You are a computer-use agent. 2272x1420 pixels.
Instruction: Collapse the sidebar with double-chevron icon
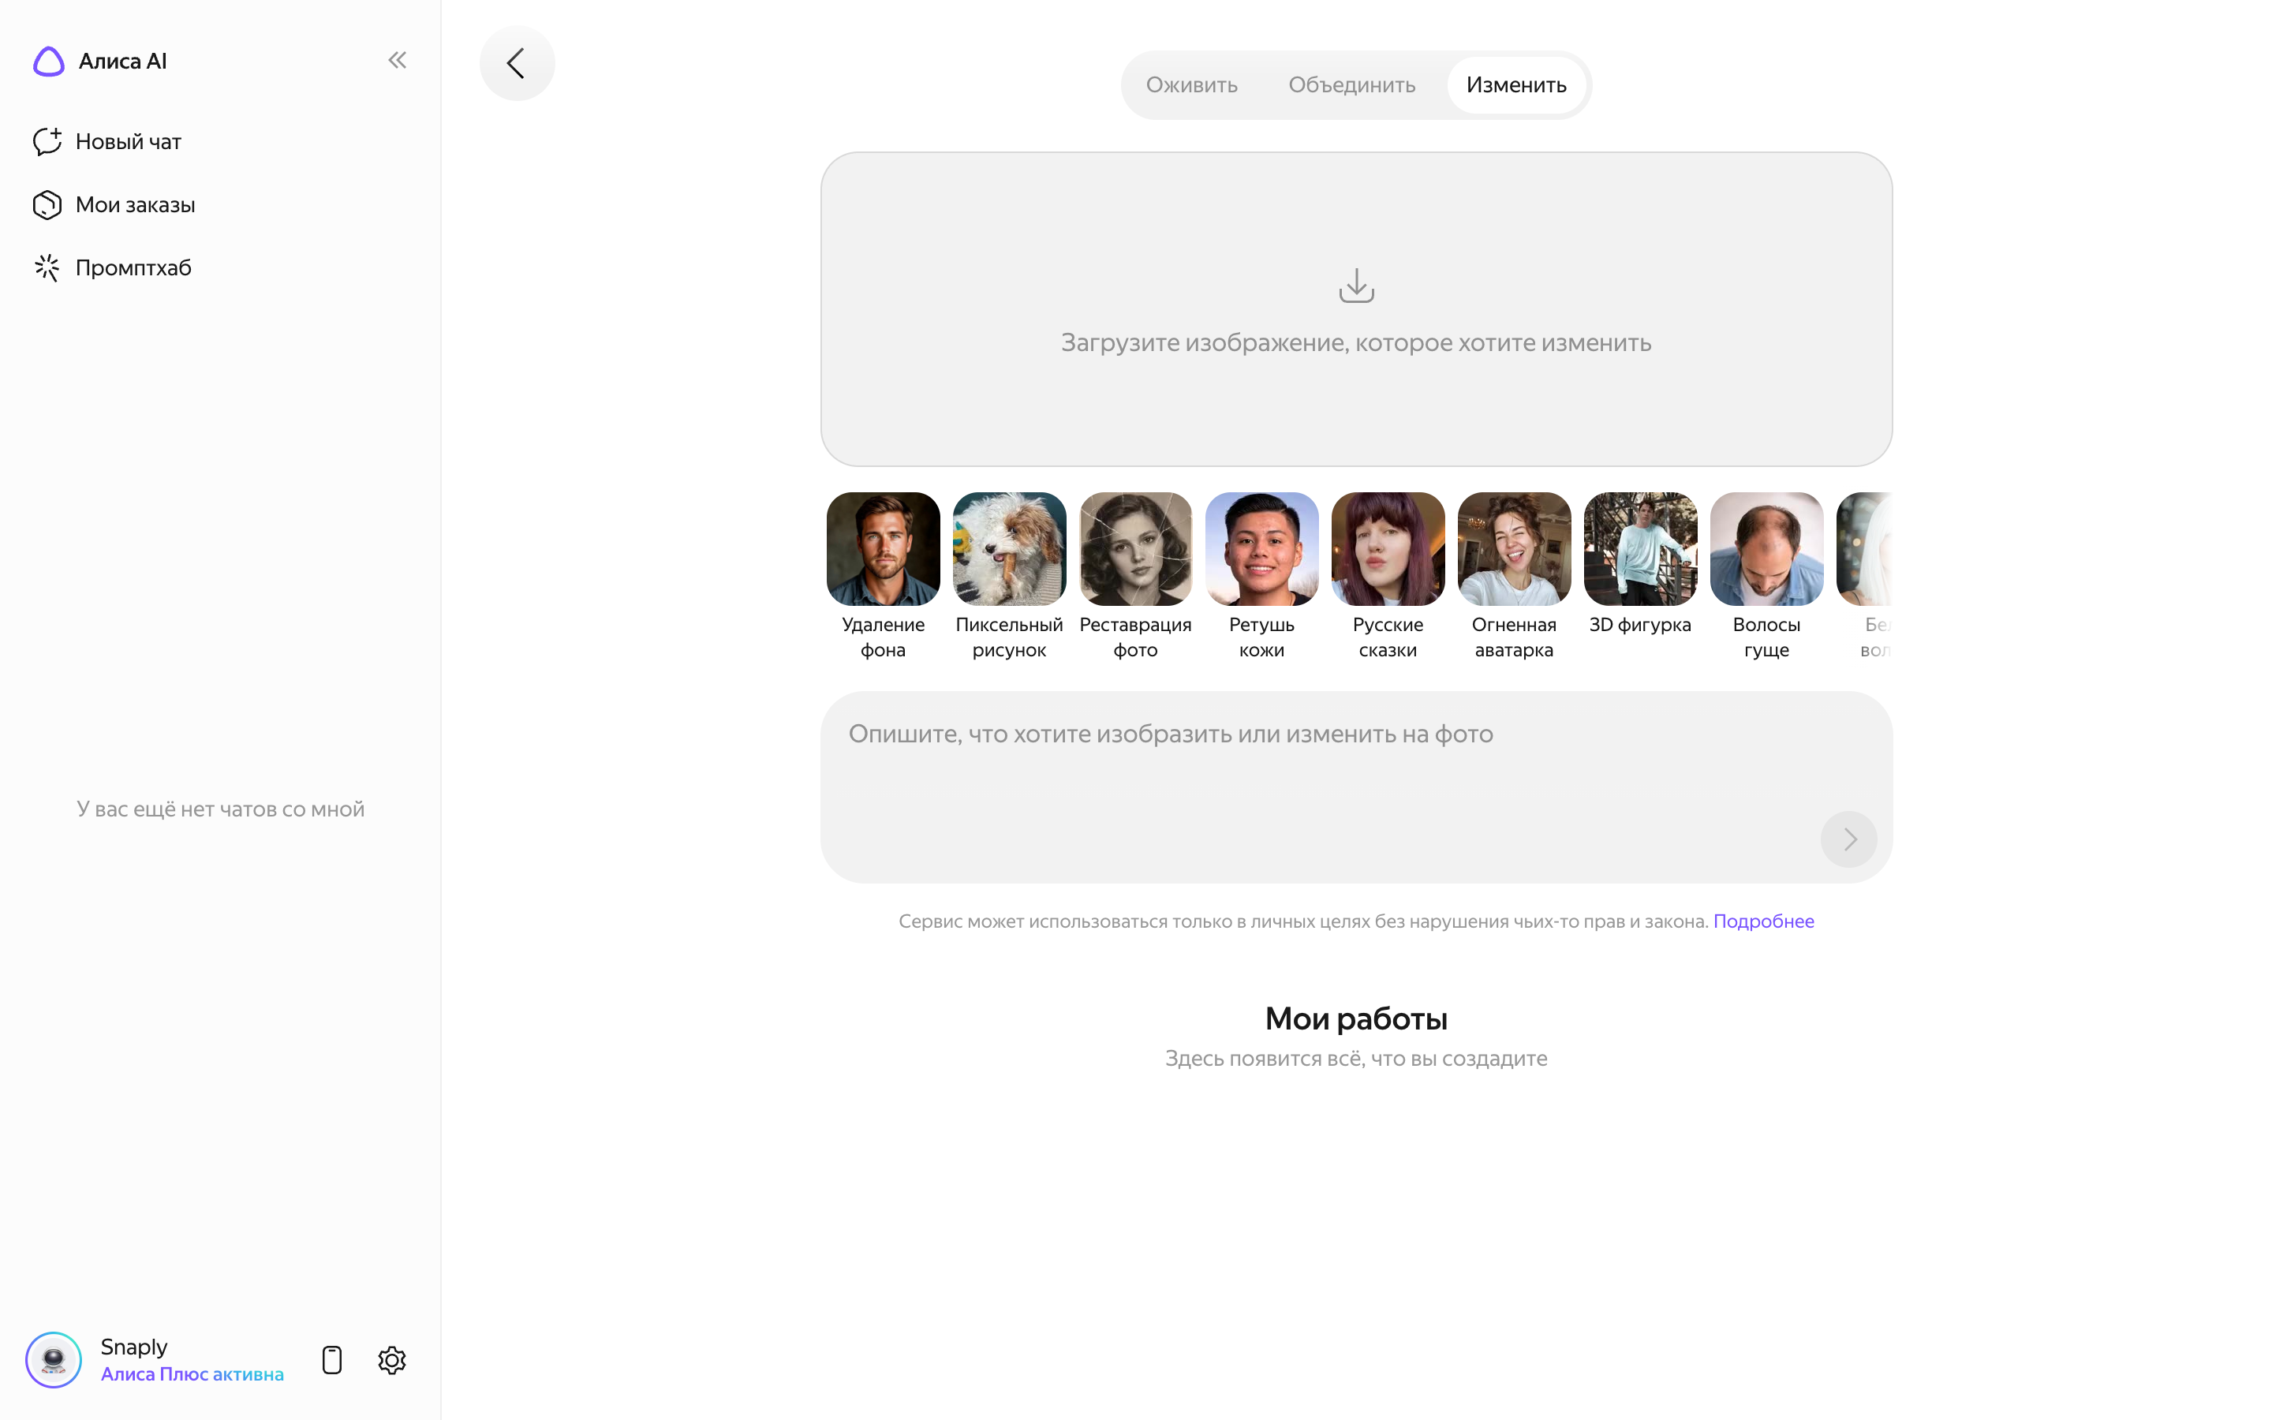[x=397, y=61]
